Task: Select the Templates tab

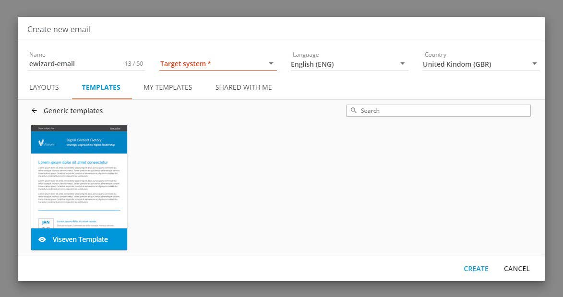Action: pyautogui.click(x=101, y=87)
